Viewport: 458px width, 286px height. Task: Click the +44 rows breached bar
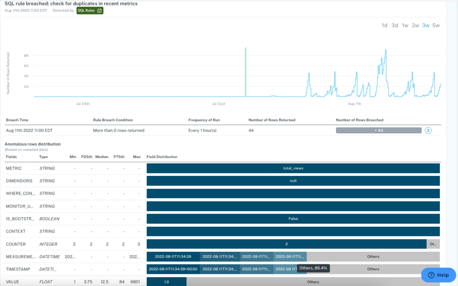click(378, 130)
